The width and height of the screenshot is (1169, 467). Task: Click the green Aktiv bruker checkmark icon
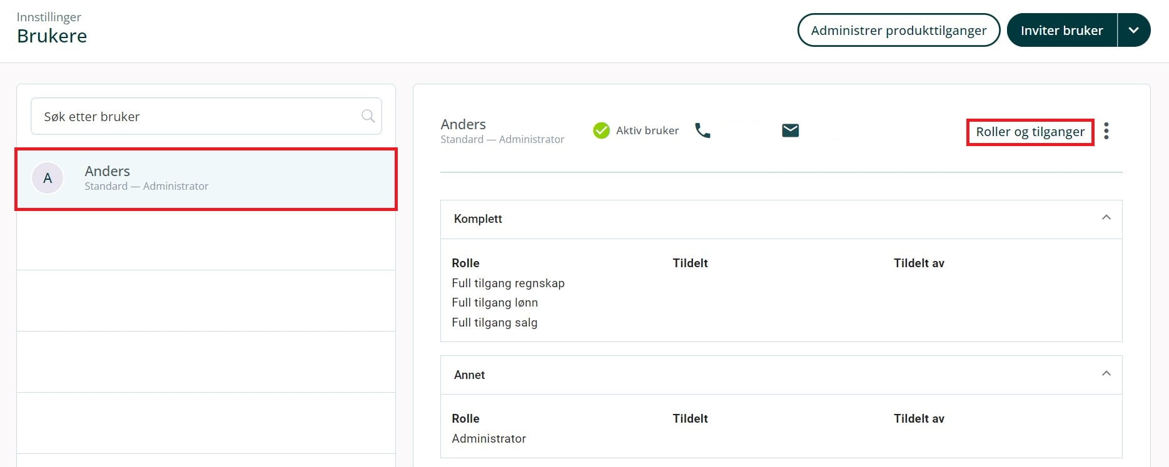[601, 130]
